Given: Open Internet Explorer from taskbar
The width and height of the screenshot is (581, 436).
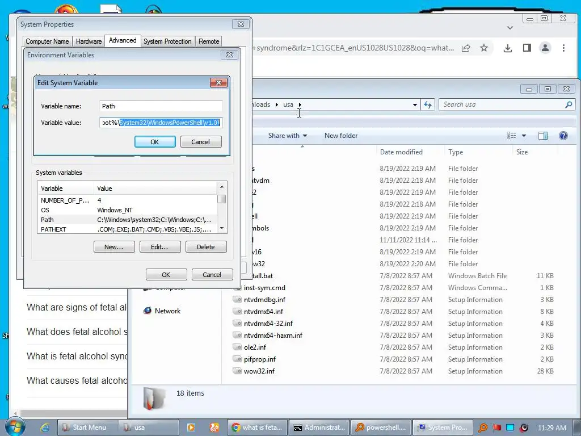Looking at the screenshot, I should (x=45, y=427).
